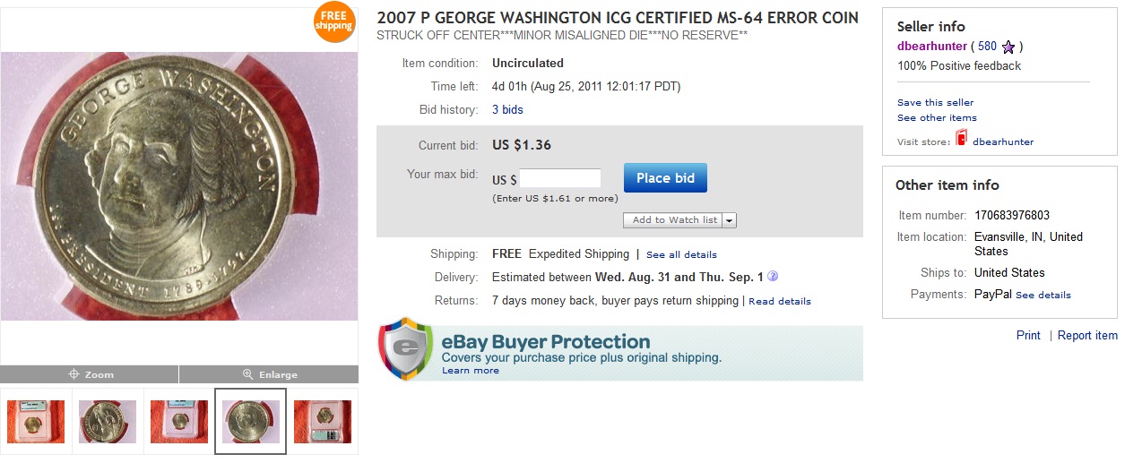Click the Report item link
Screen dimensions: 1142x463
[x=1087, y=336]
